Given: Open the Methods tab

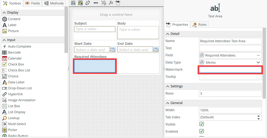Looking at the screenshot, I should (54, 3).
